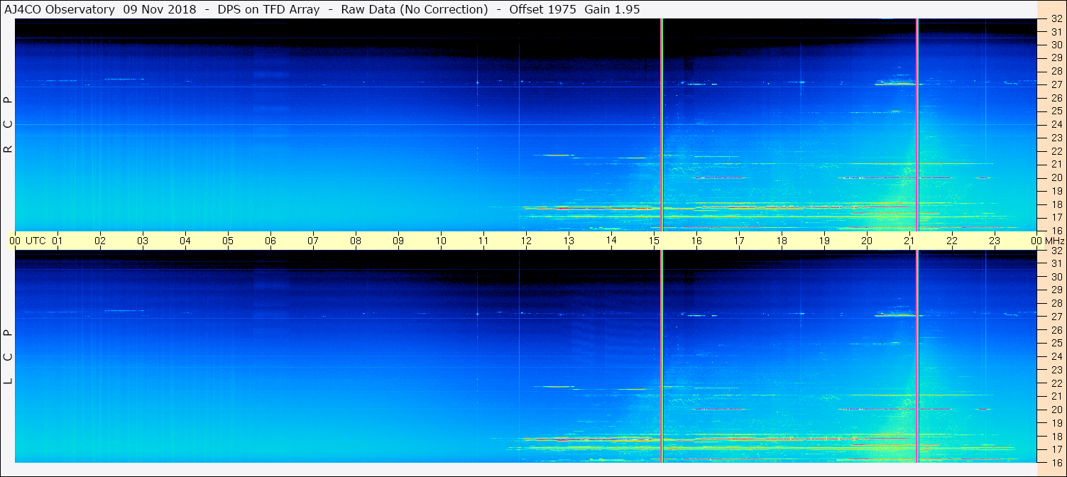The image size is (1067, 477).
Task: Click hour "05" on the UTC time axis
Action: (x=228, y=241)
